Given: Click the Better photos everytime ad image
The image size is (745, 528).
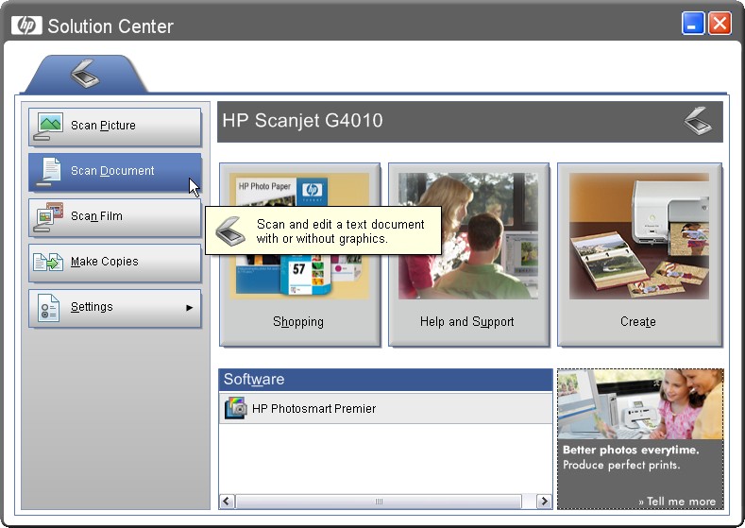Looking at the screenshot, I should point(640,404).
